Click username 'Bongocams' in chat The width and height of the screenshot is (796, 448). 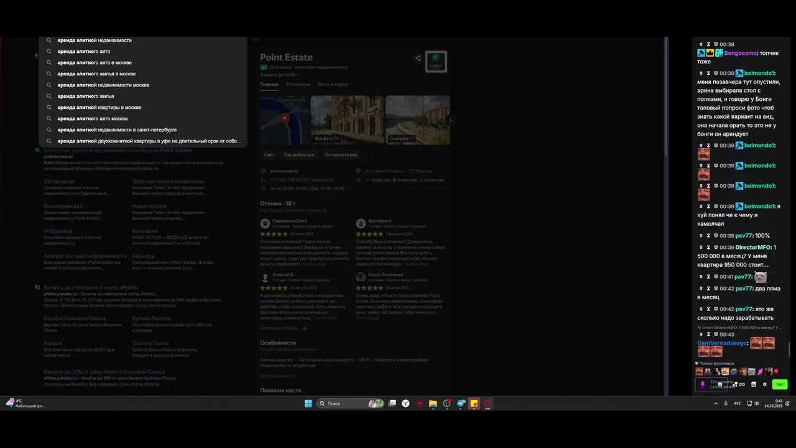tap(739, 53)
